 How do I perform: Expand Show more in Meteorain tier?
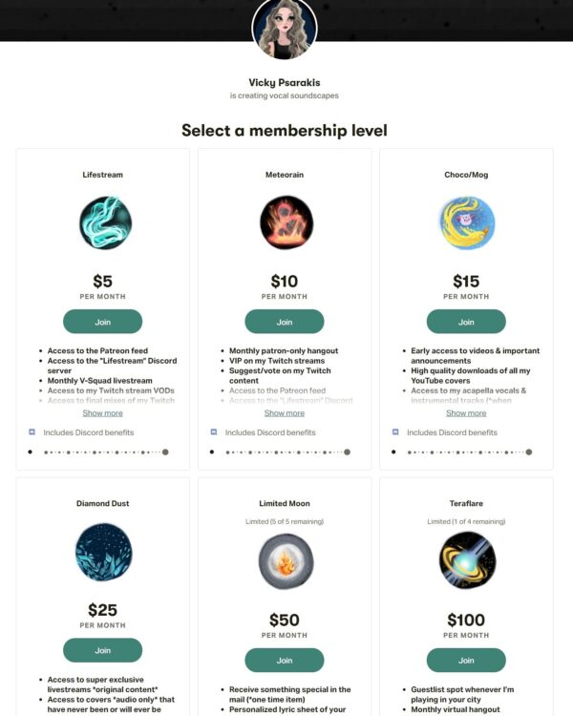click(x=285, y=413)
